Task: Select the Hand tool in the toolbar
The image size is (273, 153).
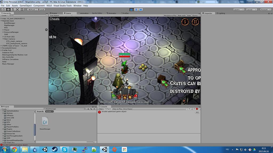Action: 3,9
